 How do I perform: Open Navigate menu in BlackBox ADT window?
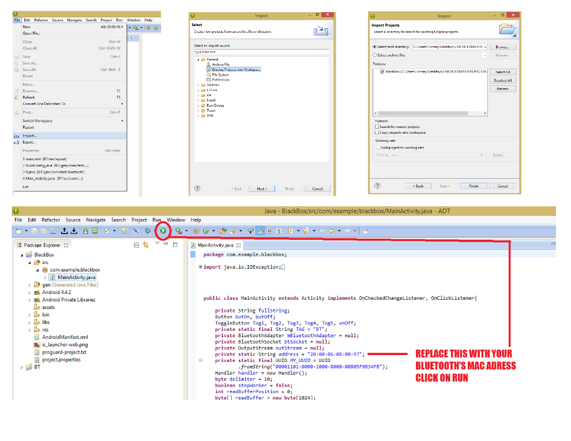coord(96,220)
